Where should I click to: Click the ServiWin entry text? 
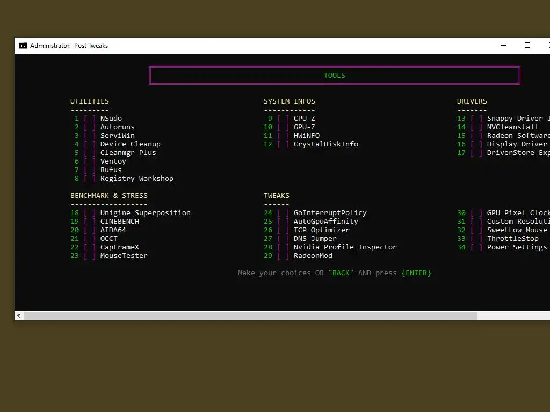coord(118,136)
